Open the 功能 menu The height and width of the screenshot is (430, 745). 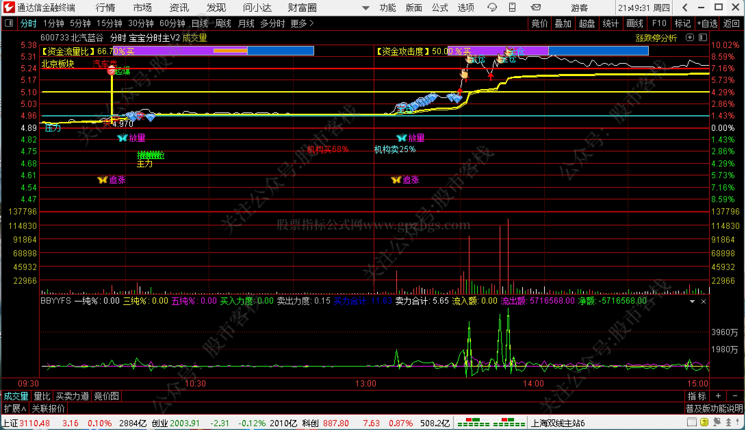click(387, 8)
